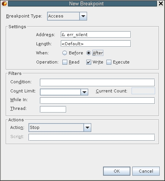Cancel the new breakpoint dialog
165x181 pixels.
click(146, 171)
